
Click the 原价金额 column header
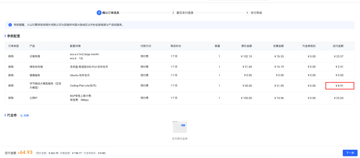point(247,46)
